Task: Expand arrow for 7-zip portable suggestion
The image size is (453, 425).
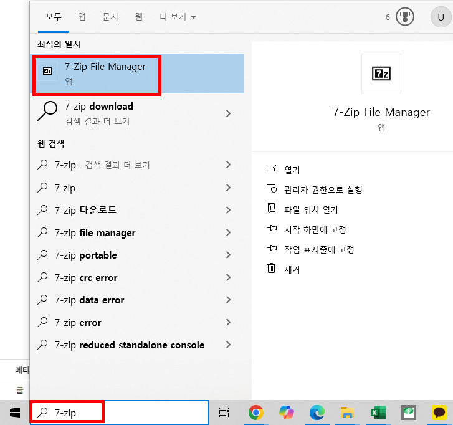Action: [228, 255]
